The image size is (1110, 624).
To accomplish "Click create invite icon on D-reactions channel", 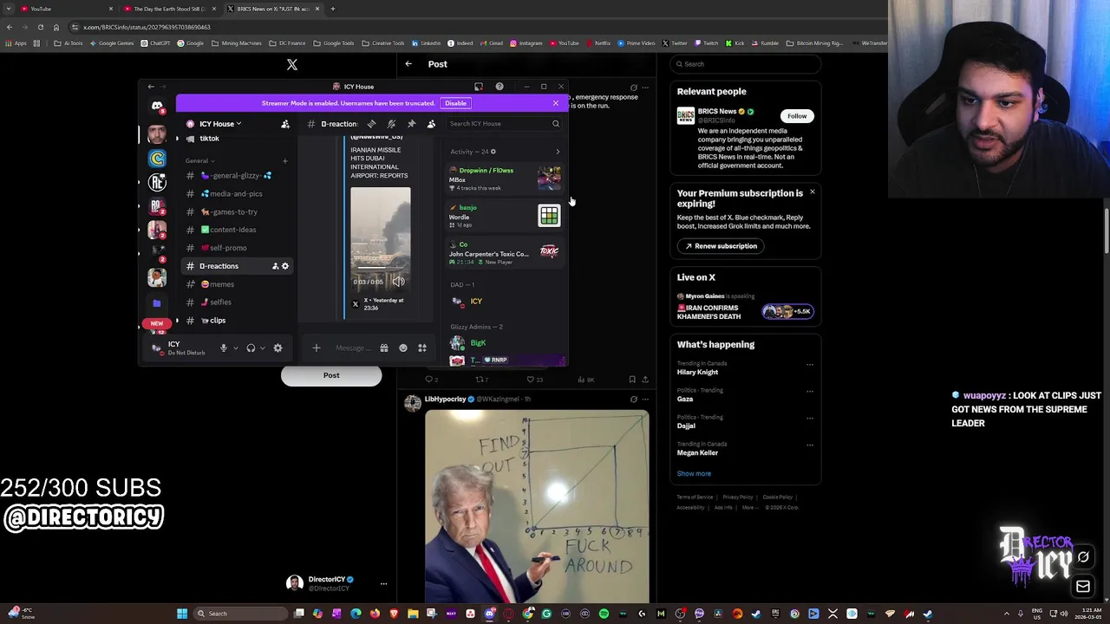I will coord(276,266).
